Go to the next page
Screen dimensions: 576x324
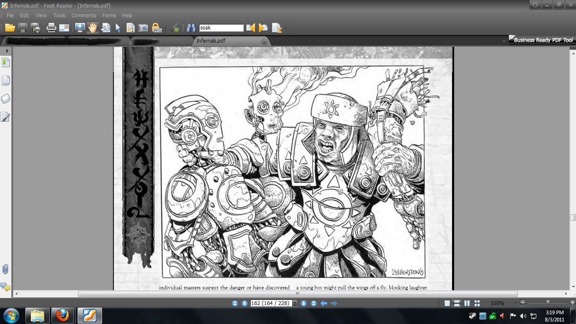[x=304, y=303]
